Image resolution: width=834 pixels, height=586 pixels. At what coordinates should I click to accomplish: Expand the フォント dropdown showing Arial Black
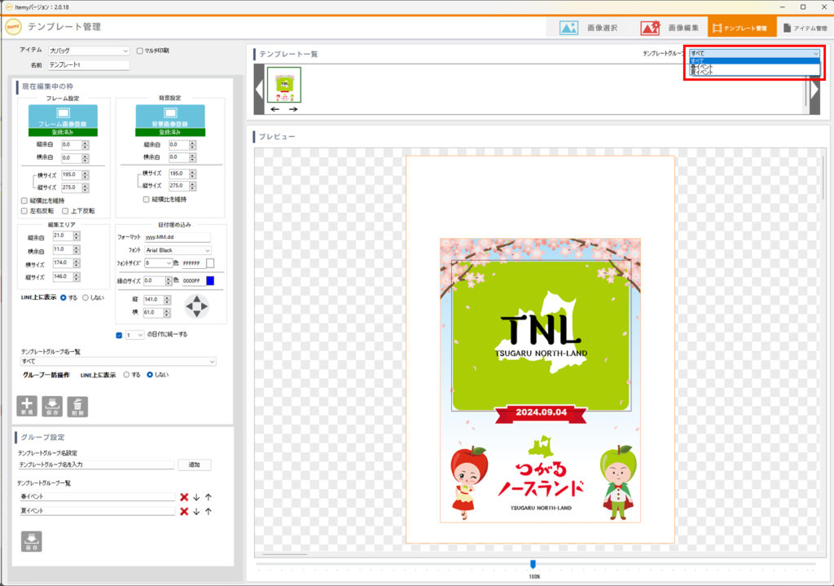coord(178,250)
